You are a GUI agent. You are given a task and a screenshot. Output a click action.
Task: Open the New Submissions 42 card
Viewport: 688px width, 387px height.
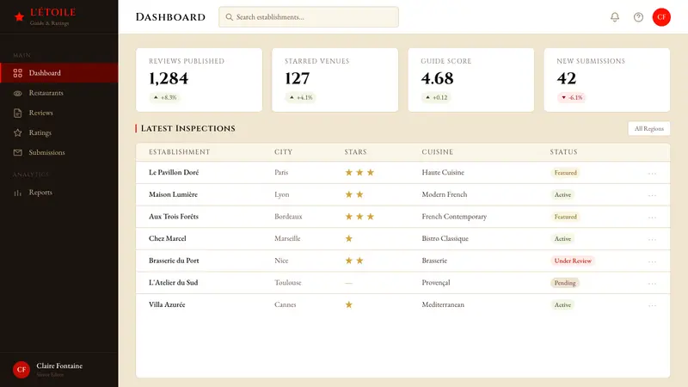coord(607,80)
